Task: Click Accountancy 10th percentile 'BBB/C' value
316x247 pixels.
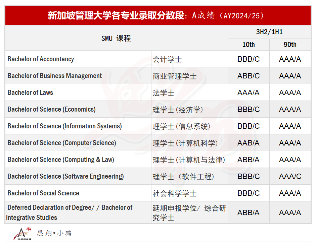Action: tap(249, 59)
